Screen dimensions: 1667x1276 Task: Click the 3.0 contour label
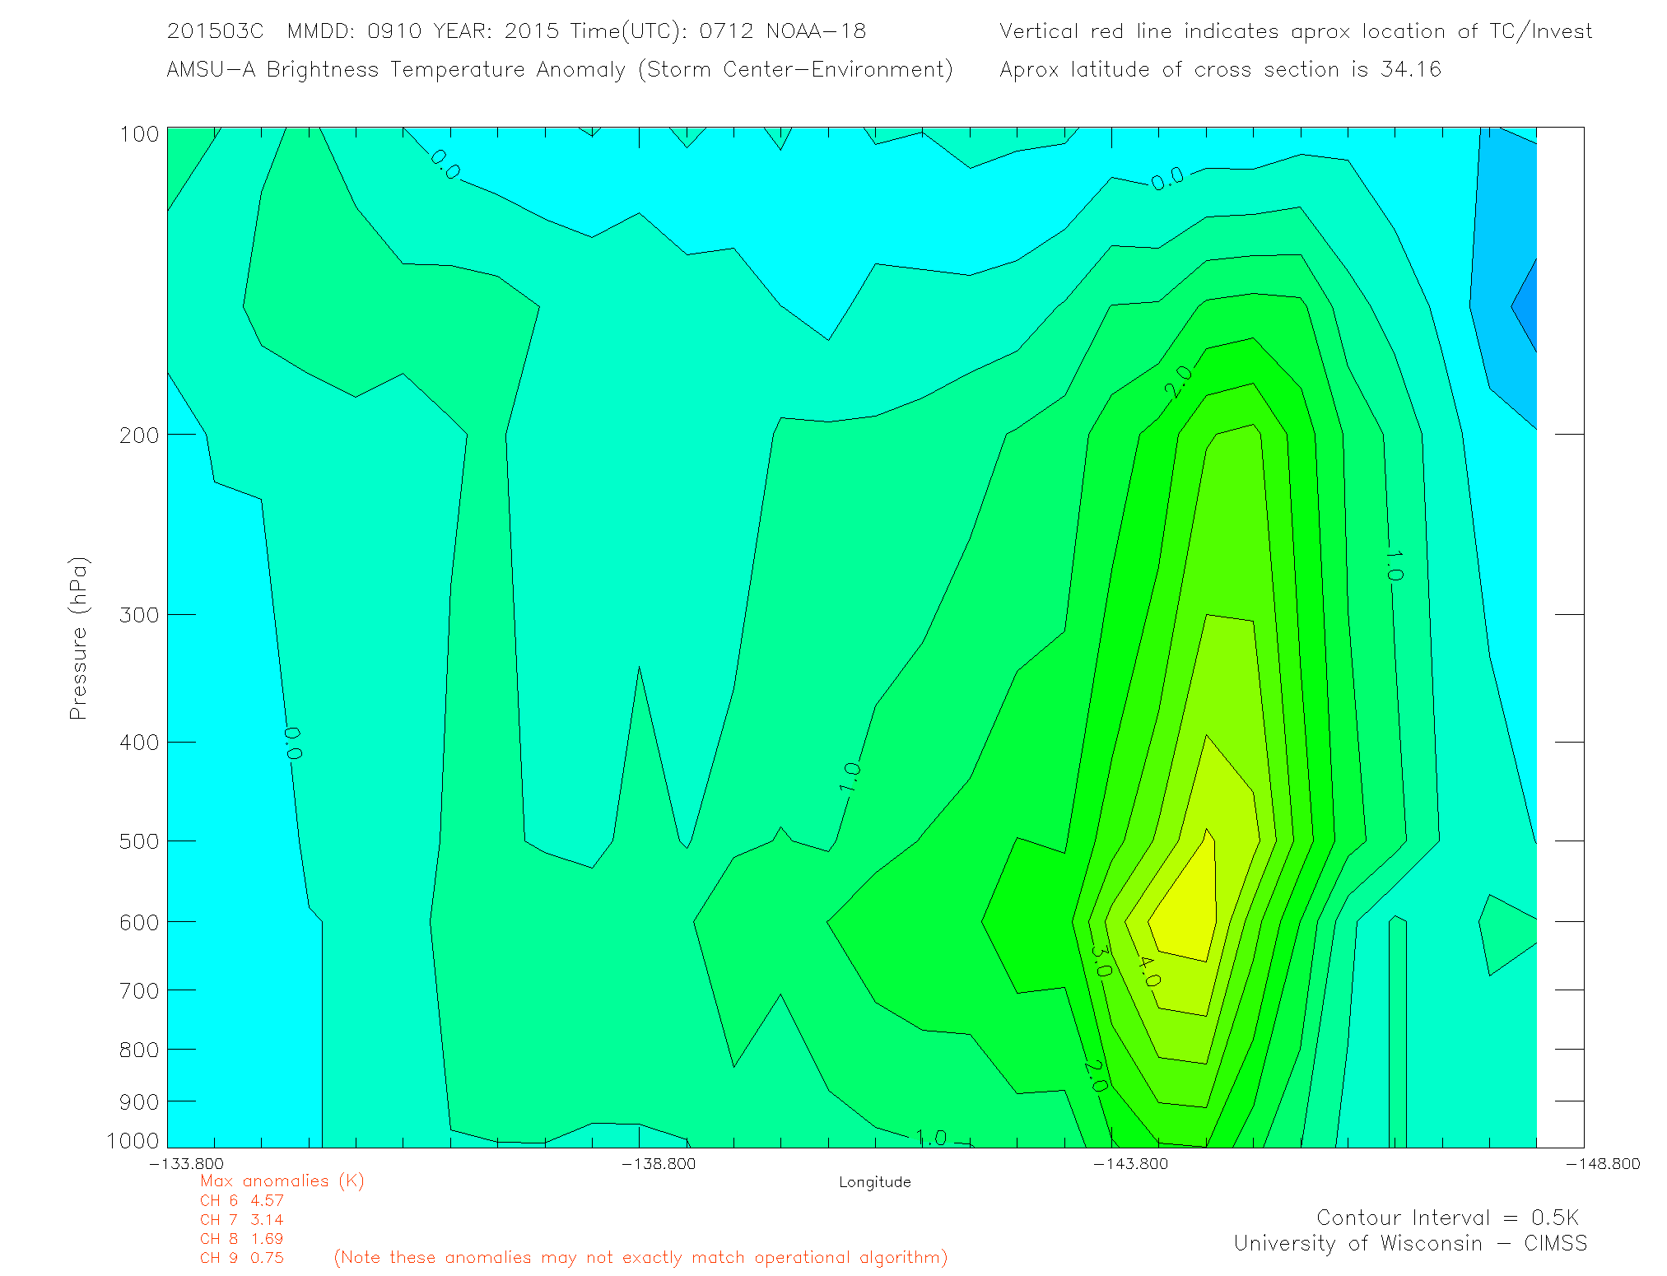coord(1101,961)
